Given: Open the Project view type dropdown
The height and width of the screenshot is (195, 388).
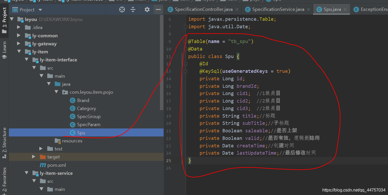Looking at the screenshot, I should [40, 10].
